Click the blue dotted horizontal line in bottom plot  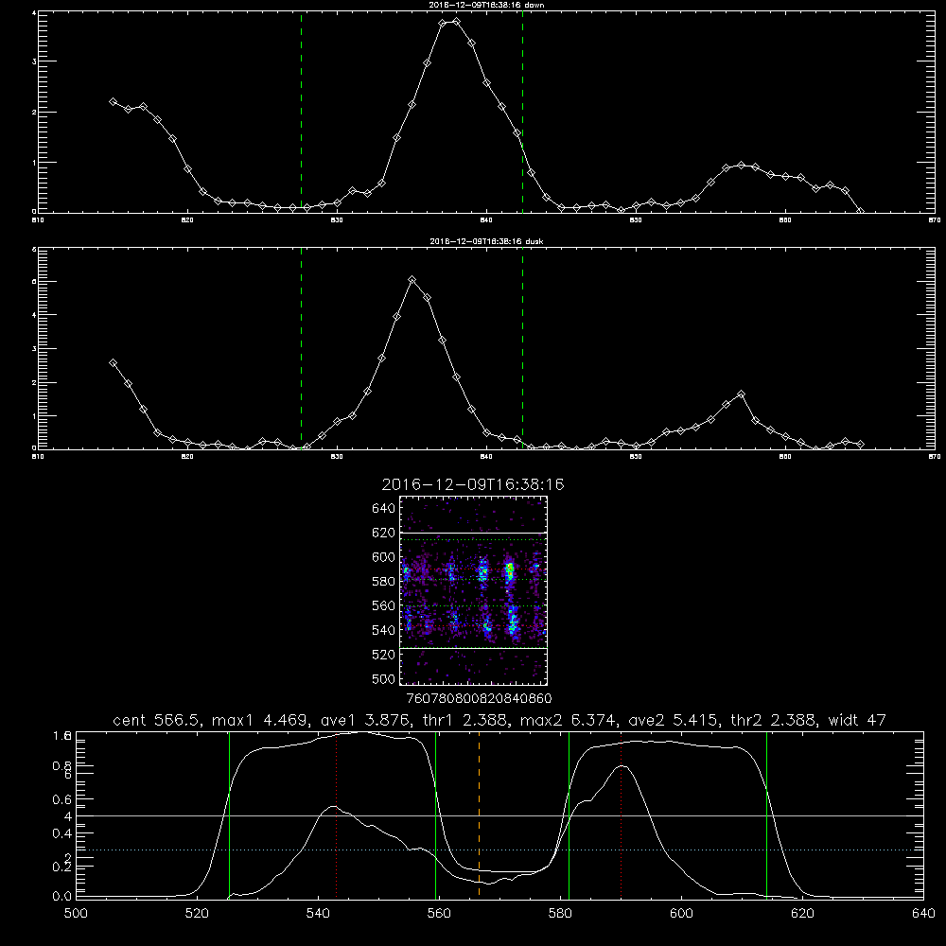[499, 850]
